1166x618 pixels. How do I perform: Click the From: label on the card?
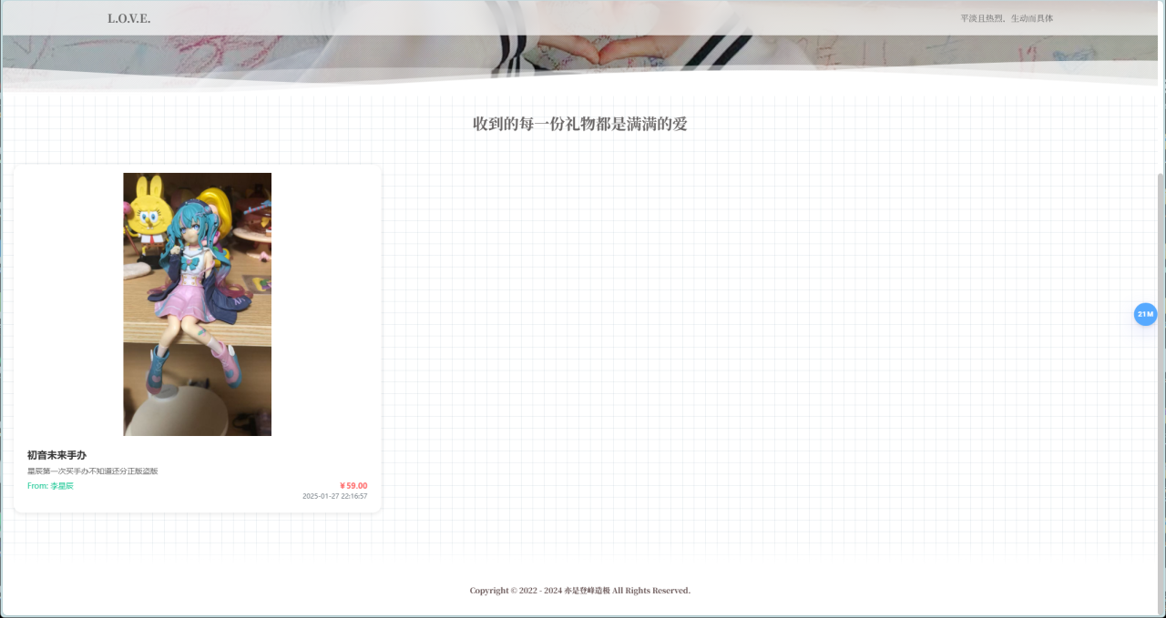tap(36, 486)
